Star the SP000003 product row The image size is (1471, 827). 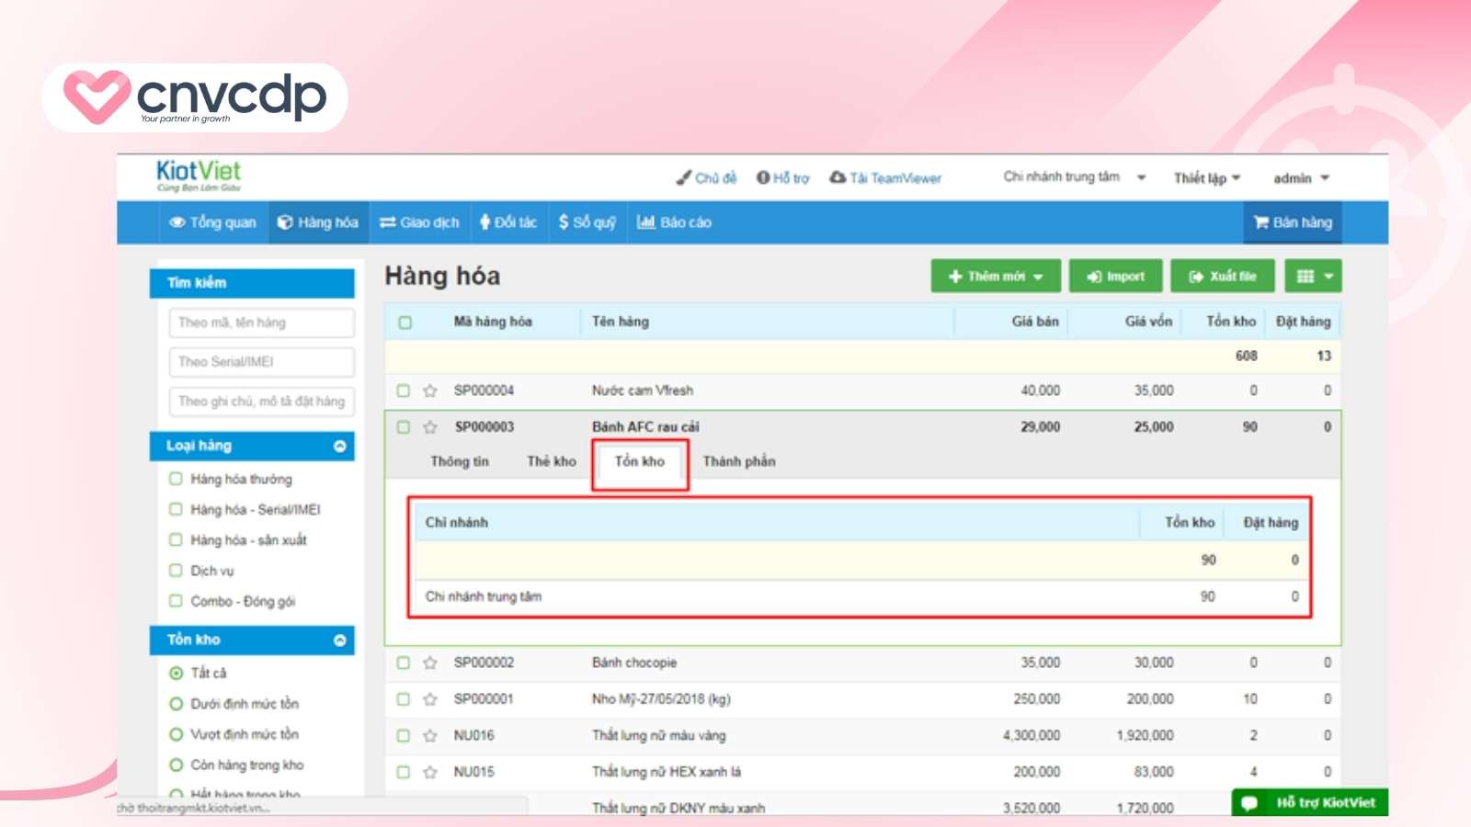coord(428,426)
